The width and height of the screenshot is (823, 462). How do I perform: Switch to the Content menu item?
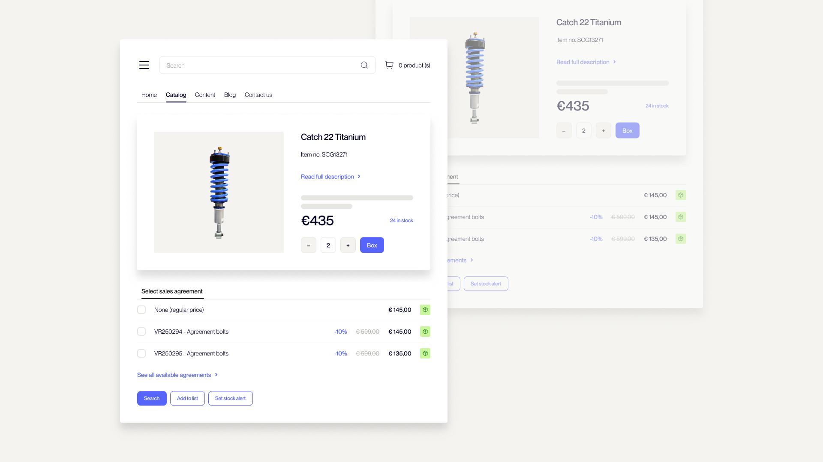205,95
